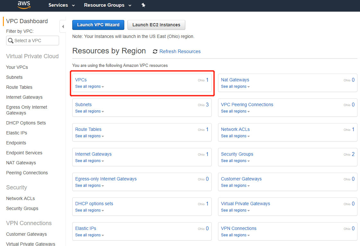Open DHCP Options Sets in the sidebar
360x246 pixels.
pos(26,123)
